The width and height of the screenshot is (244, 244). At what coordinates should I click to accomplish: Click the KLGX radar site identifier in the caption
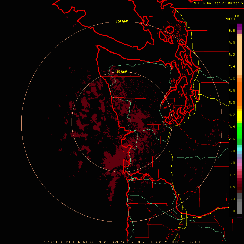[156, 242]
